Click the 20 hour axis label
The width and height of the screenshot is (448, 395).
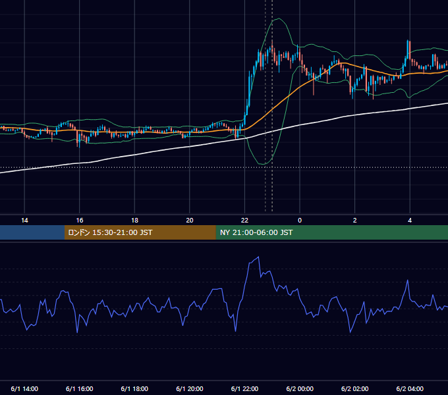[190, 221]
